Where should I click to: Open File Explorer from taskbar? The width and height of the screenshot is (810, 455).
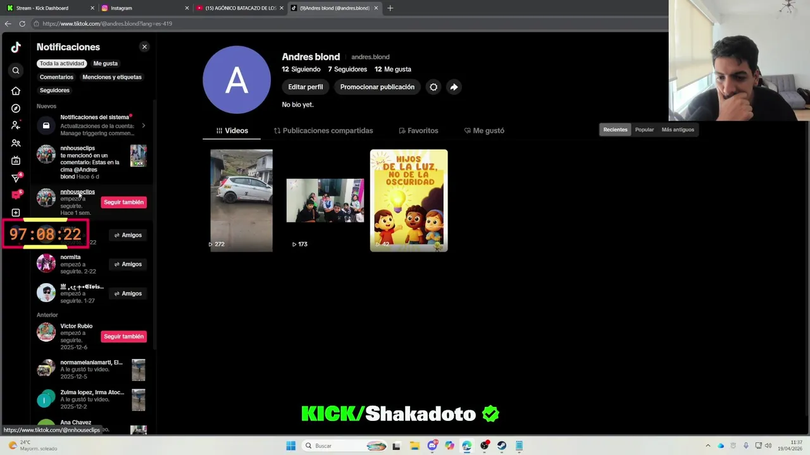pyautogui.click(x=414, y=446)
